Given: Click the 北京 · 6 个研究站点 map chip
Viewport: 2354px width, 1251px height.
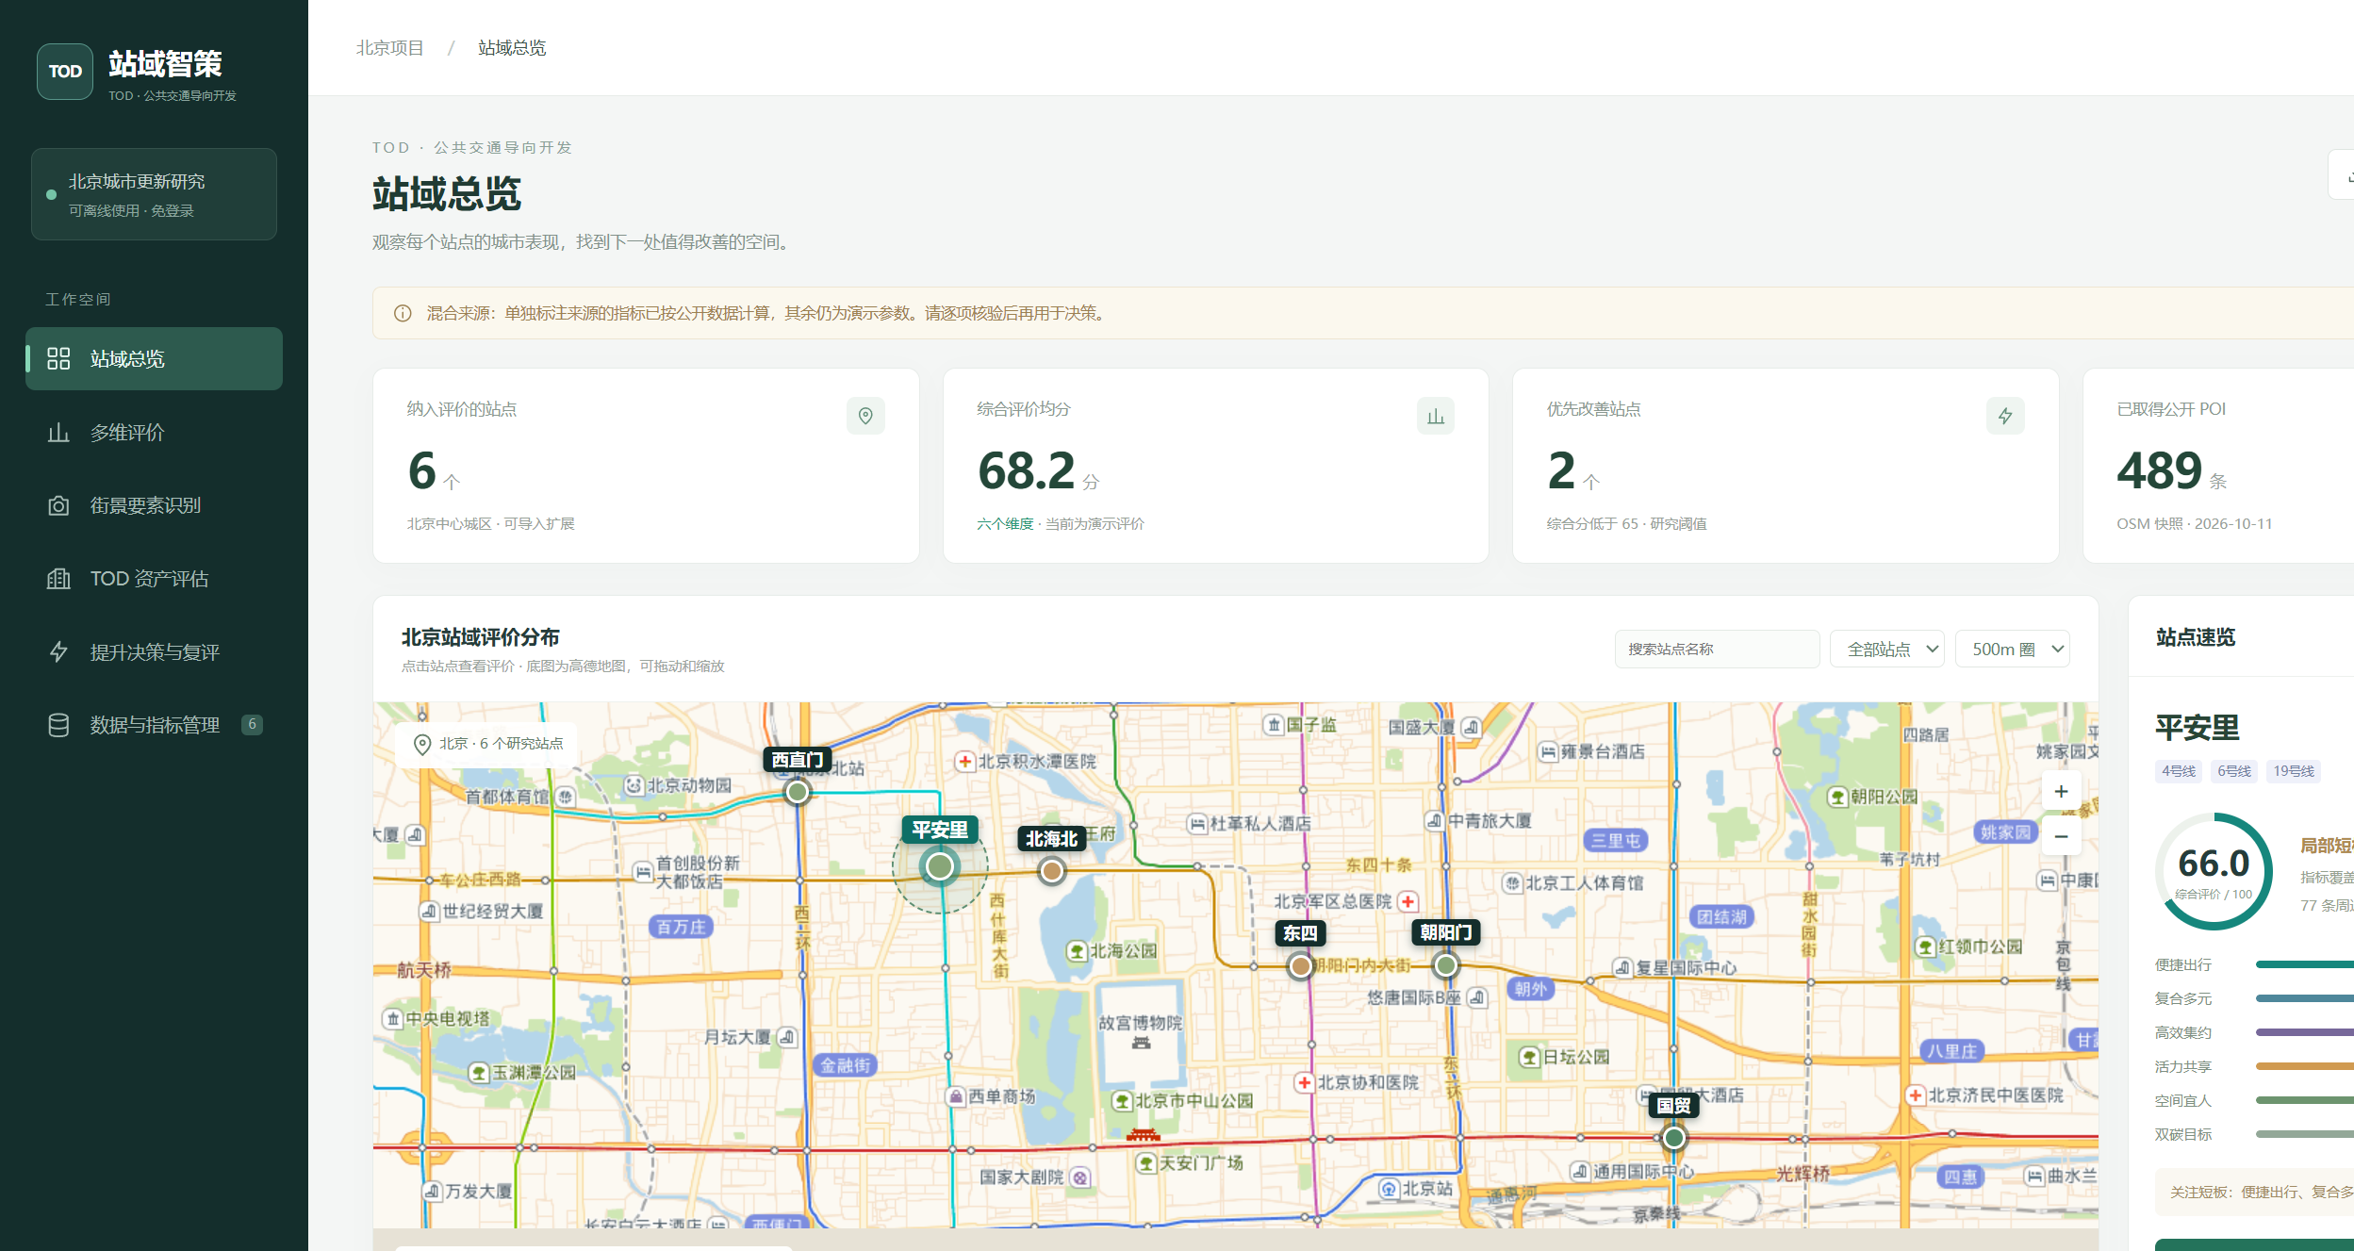Looking at the screenshot, I should (x=486, y=744).
